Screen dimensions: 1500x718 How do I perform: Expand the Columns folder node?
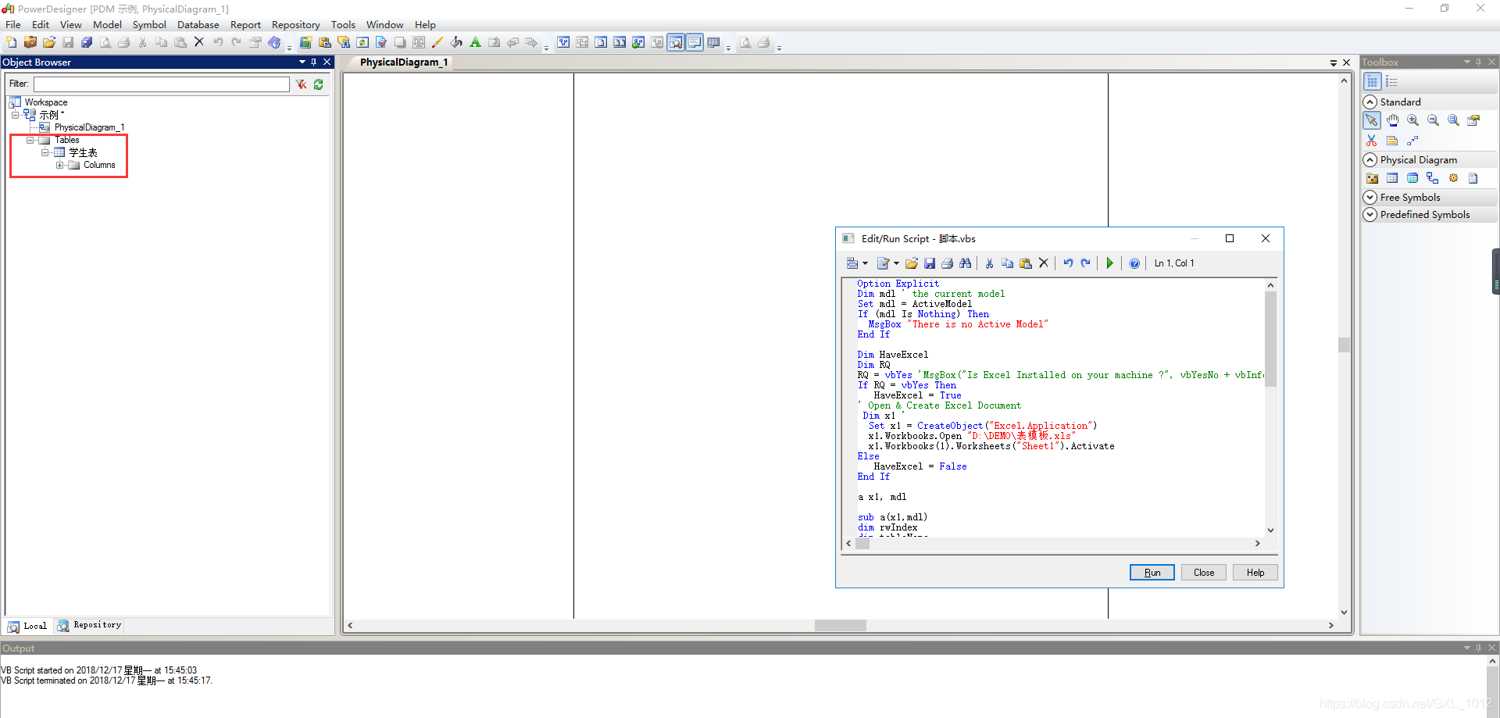59,166
